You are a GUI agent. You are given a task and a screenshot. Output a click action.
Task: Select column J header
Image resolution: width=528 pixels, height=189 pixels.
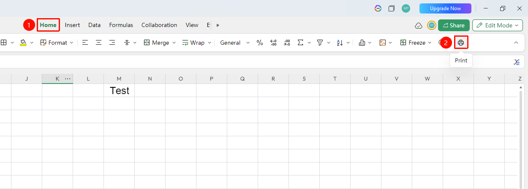(27, 78)
